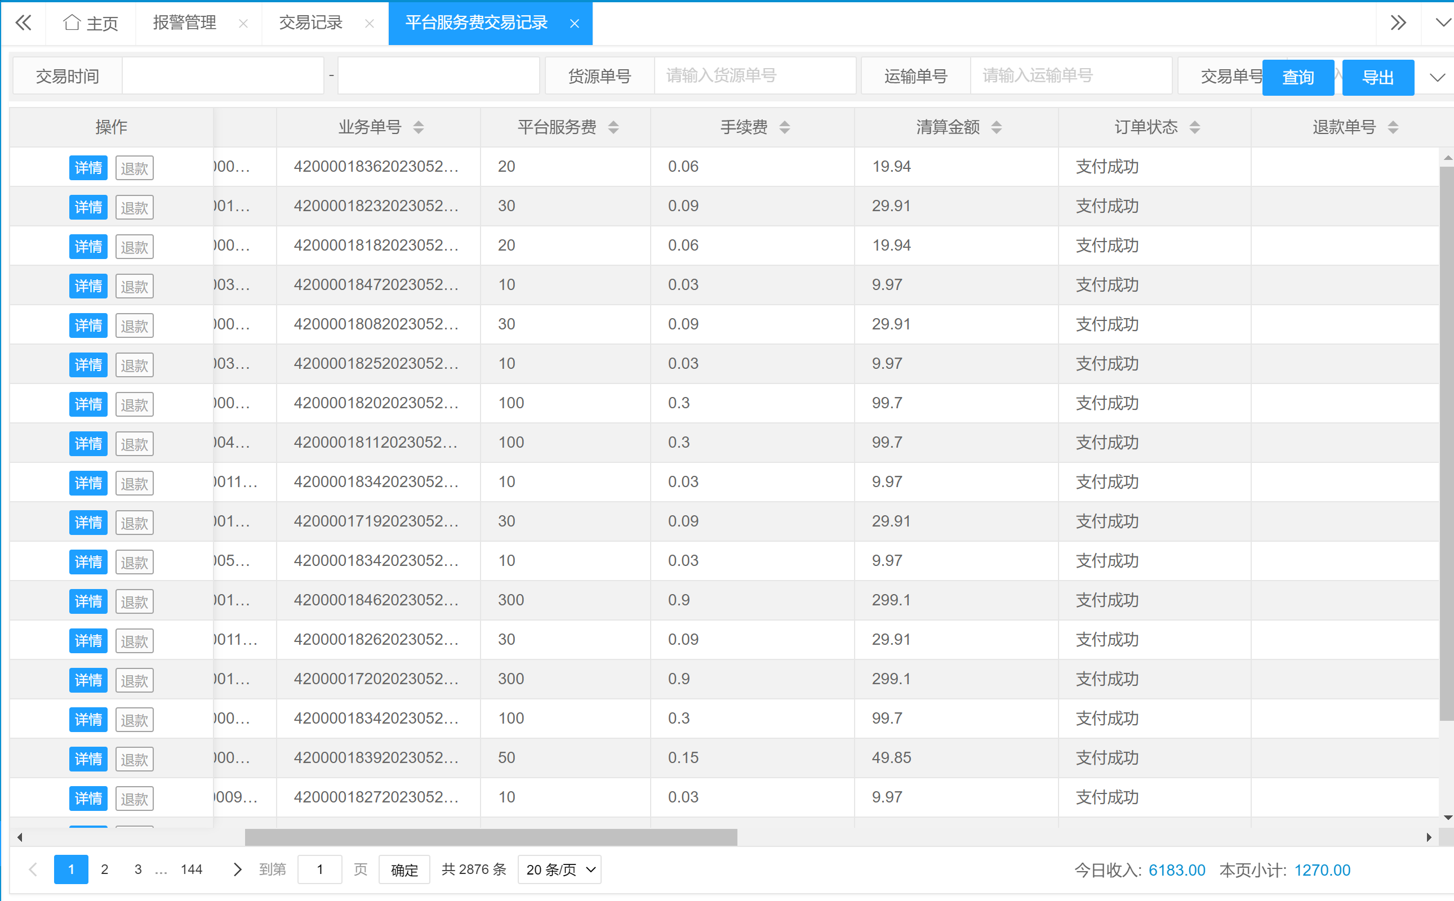Go to page 3

coord(137,869)
